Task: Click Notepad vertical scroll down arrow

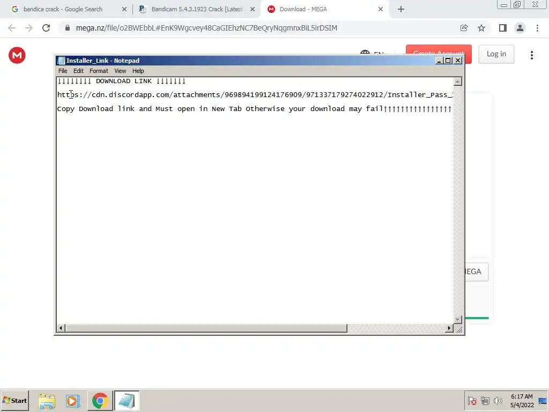Action: point(458,320)
